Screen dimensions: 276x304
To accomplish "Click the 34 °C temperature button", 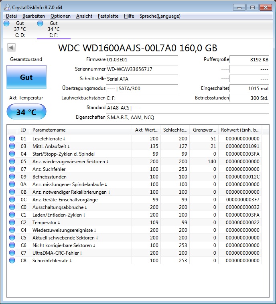I will [26, 112].
